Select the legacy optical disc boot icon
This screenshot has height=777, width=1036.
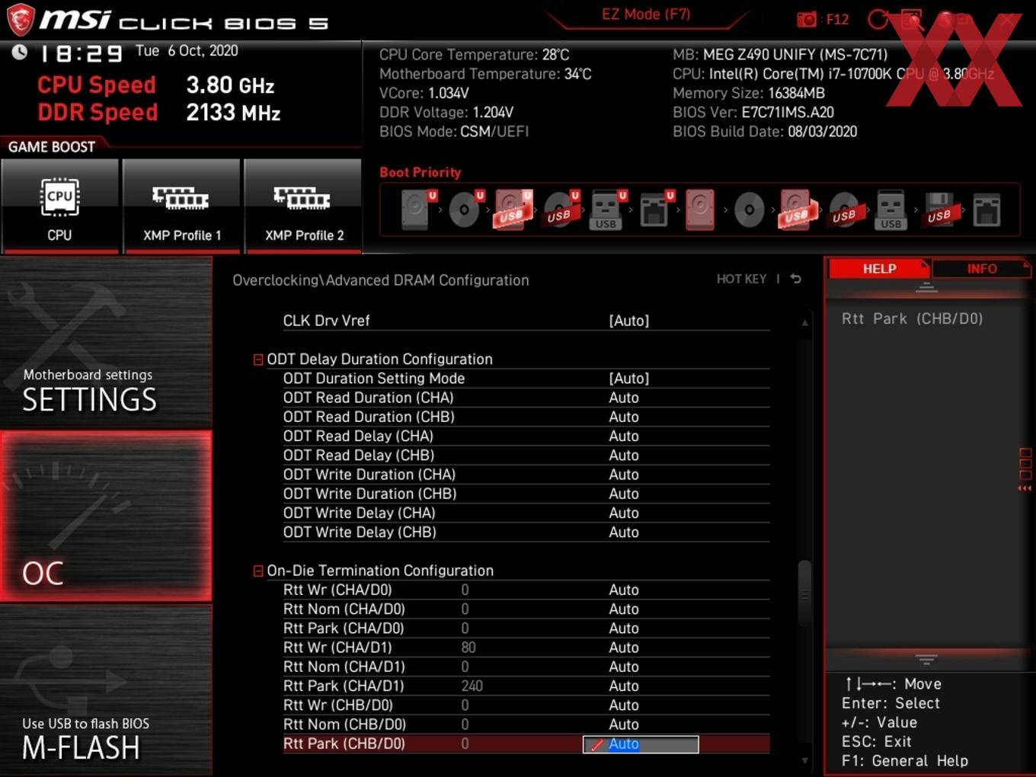(749, 209)
